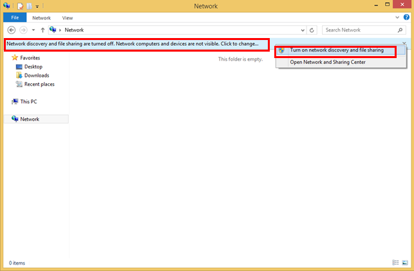Click 'This folder is empty.' text
The width and height of the screenshot is (414, 271).
pos(240,59)
